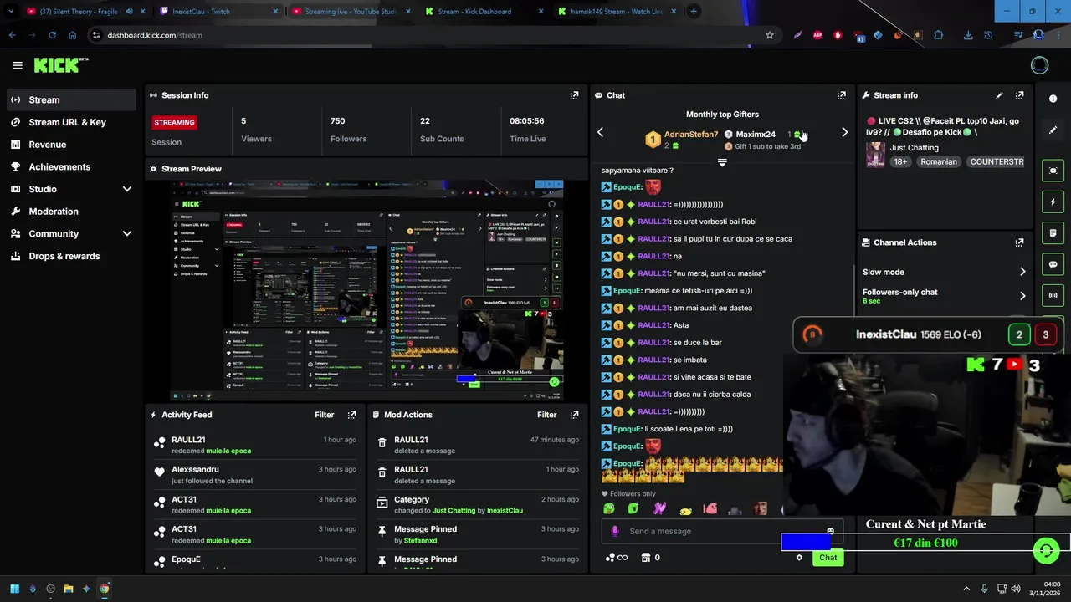Go to Revenue page
1071x602 pixels.
(70, 145)
